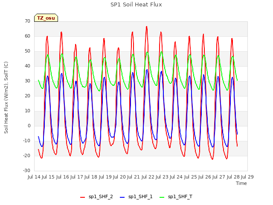The image size is (273, 205).
Task: Click the Jul 28 x-axis tick label
Action: [233, 177]
